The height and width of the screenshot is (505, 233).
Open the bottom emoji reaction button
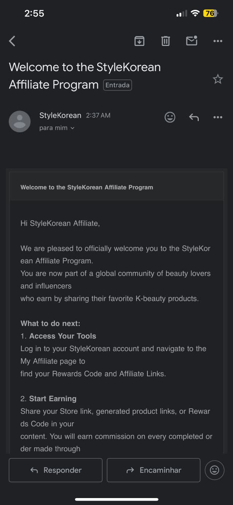[x=214, y=470]
